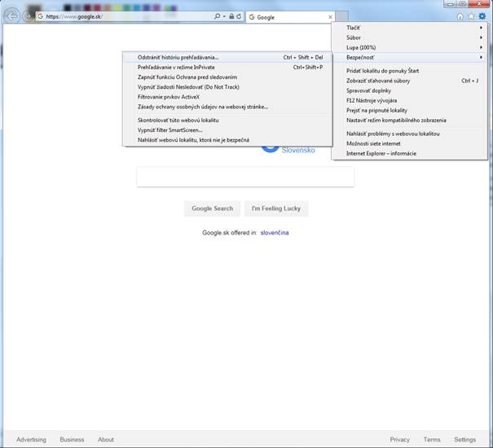Open the Favorites star icon
This screenshot has width=493, height=448.
click(471, 16)
